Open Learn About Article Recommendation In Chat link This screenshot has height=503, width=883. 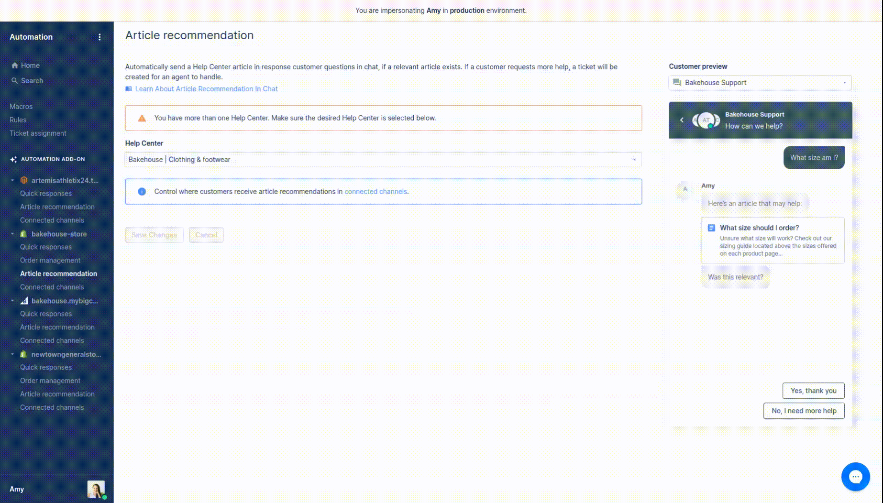click(206, 89)
